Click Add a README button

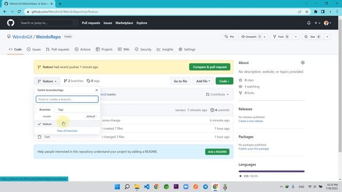tap(217, 151)
